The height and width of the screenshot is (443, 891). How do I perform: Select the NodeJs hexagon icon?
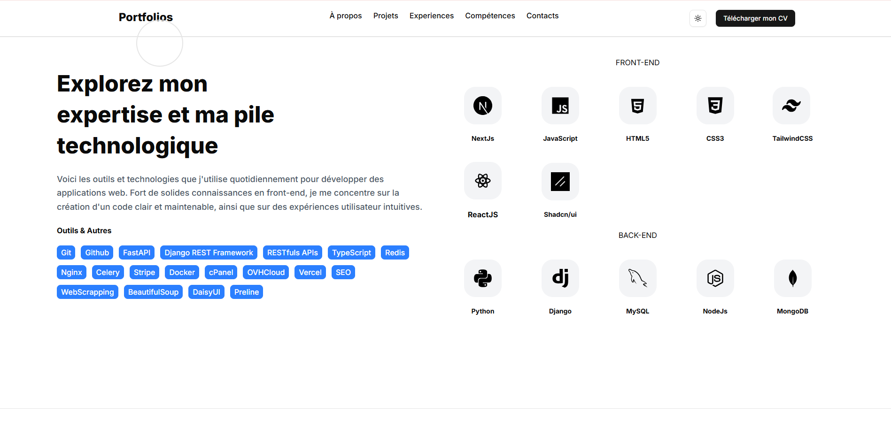point(715,278)
